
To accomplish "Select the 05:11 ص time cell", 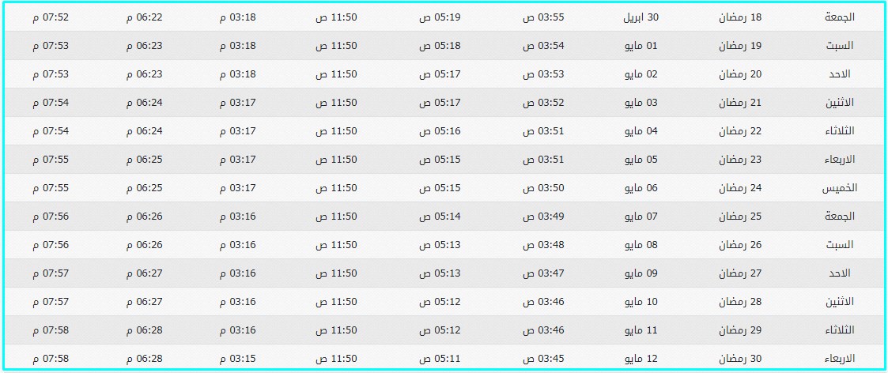I will pyautogui.click(x=440, y=358).
